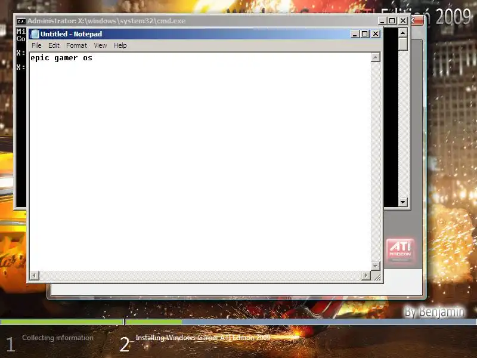Click the Collecting information progress bar

point(61,322)
